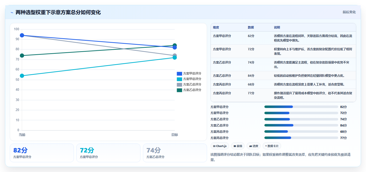Click the 维度 column header
The height and width of the screenshot is (172, 366).
pos(216,27)
